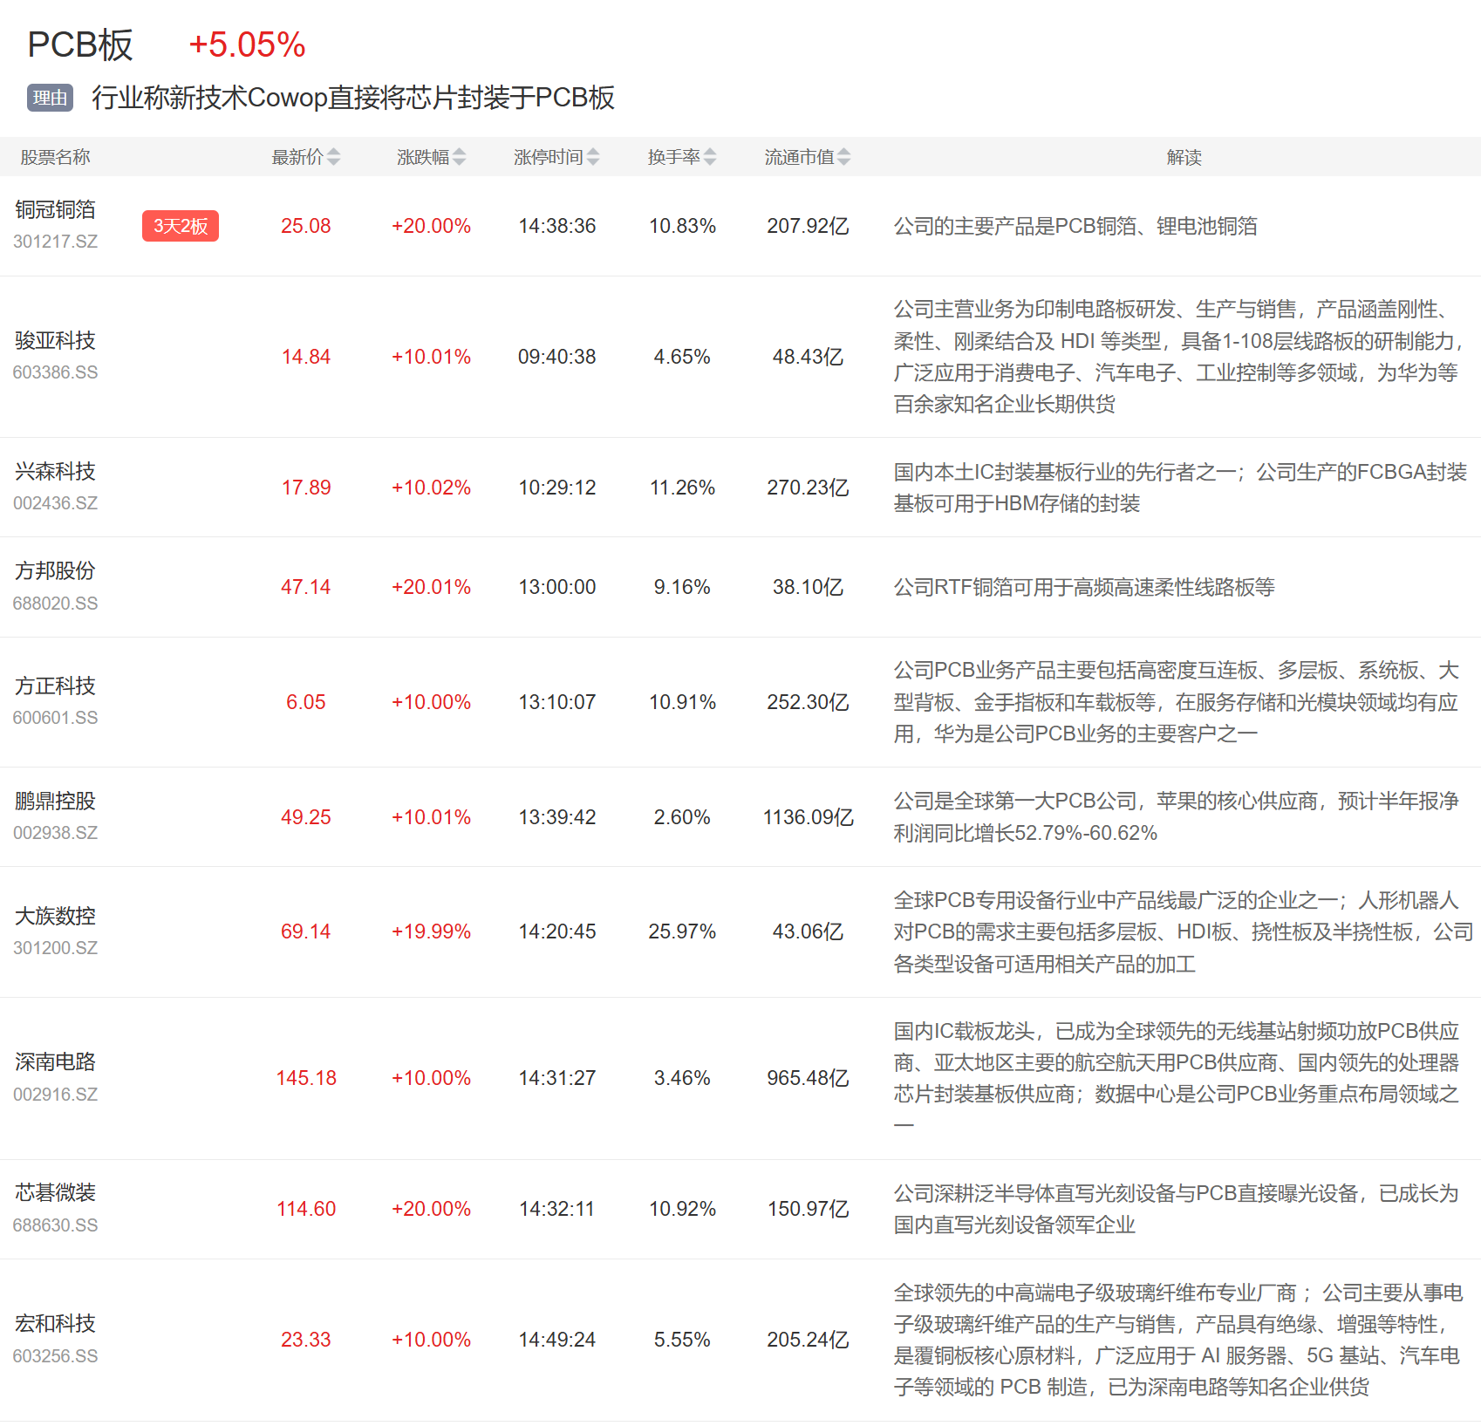Image resolution: width=1481 pixels, height=1426 pixels.
Task: Click 芯碁微装 stock name
Action: [x=55, y=1192]
